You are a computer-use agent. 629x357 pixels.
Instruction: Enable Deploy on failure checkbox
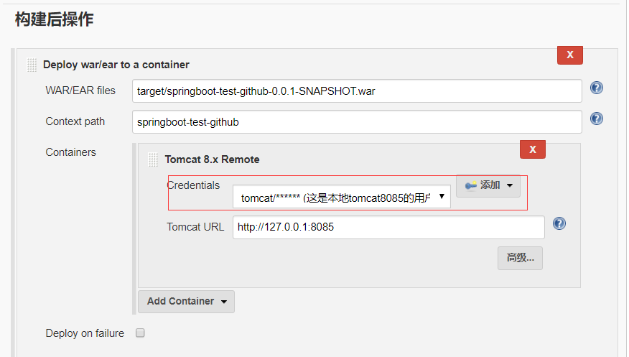pos(141,333)
